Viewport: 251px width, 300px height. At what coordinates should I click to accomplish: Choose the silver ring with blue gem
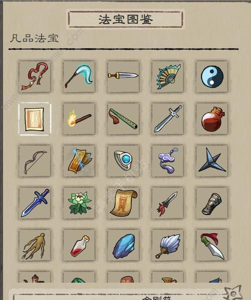pyautogui.click(x=123, y=161)
